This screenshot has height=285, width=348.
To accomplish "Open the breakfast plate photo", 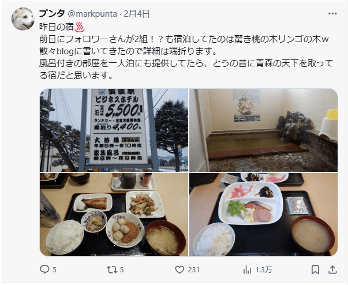I will click(x=263, y=215).
